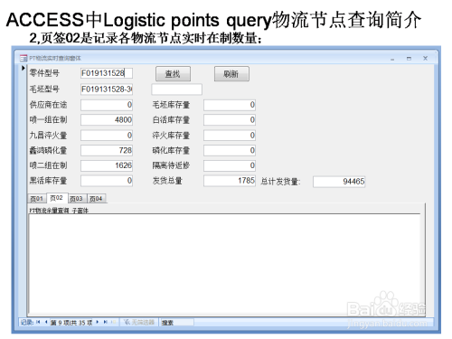Click the 磷化库存量 value field
The image size is (452, 339).
(x=230, y=150)
